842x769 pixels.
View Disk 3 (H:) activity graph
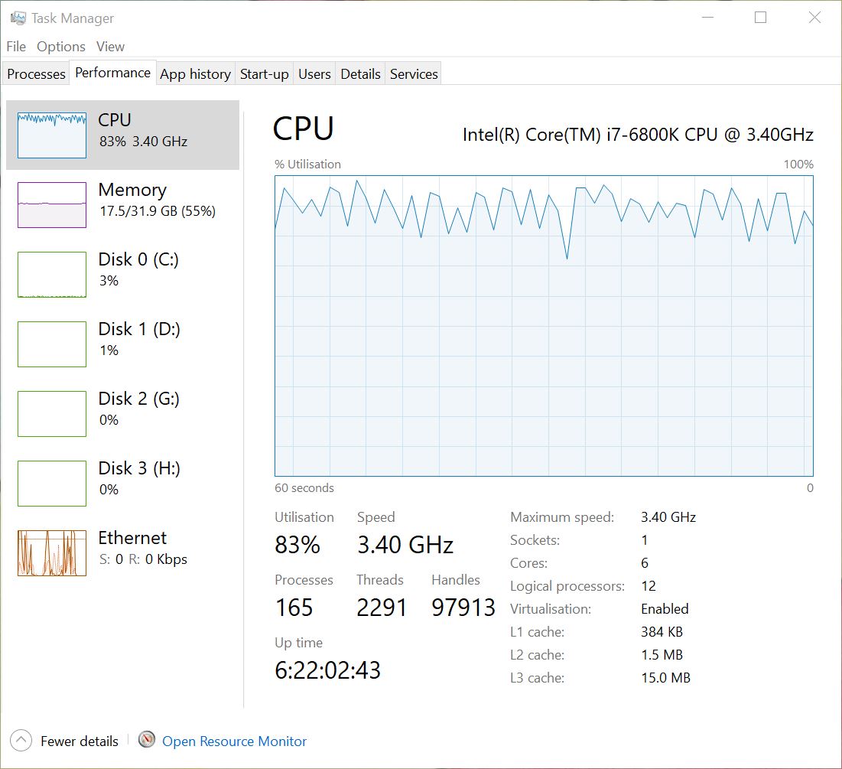pyautogui.click(x=52, y=483)
